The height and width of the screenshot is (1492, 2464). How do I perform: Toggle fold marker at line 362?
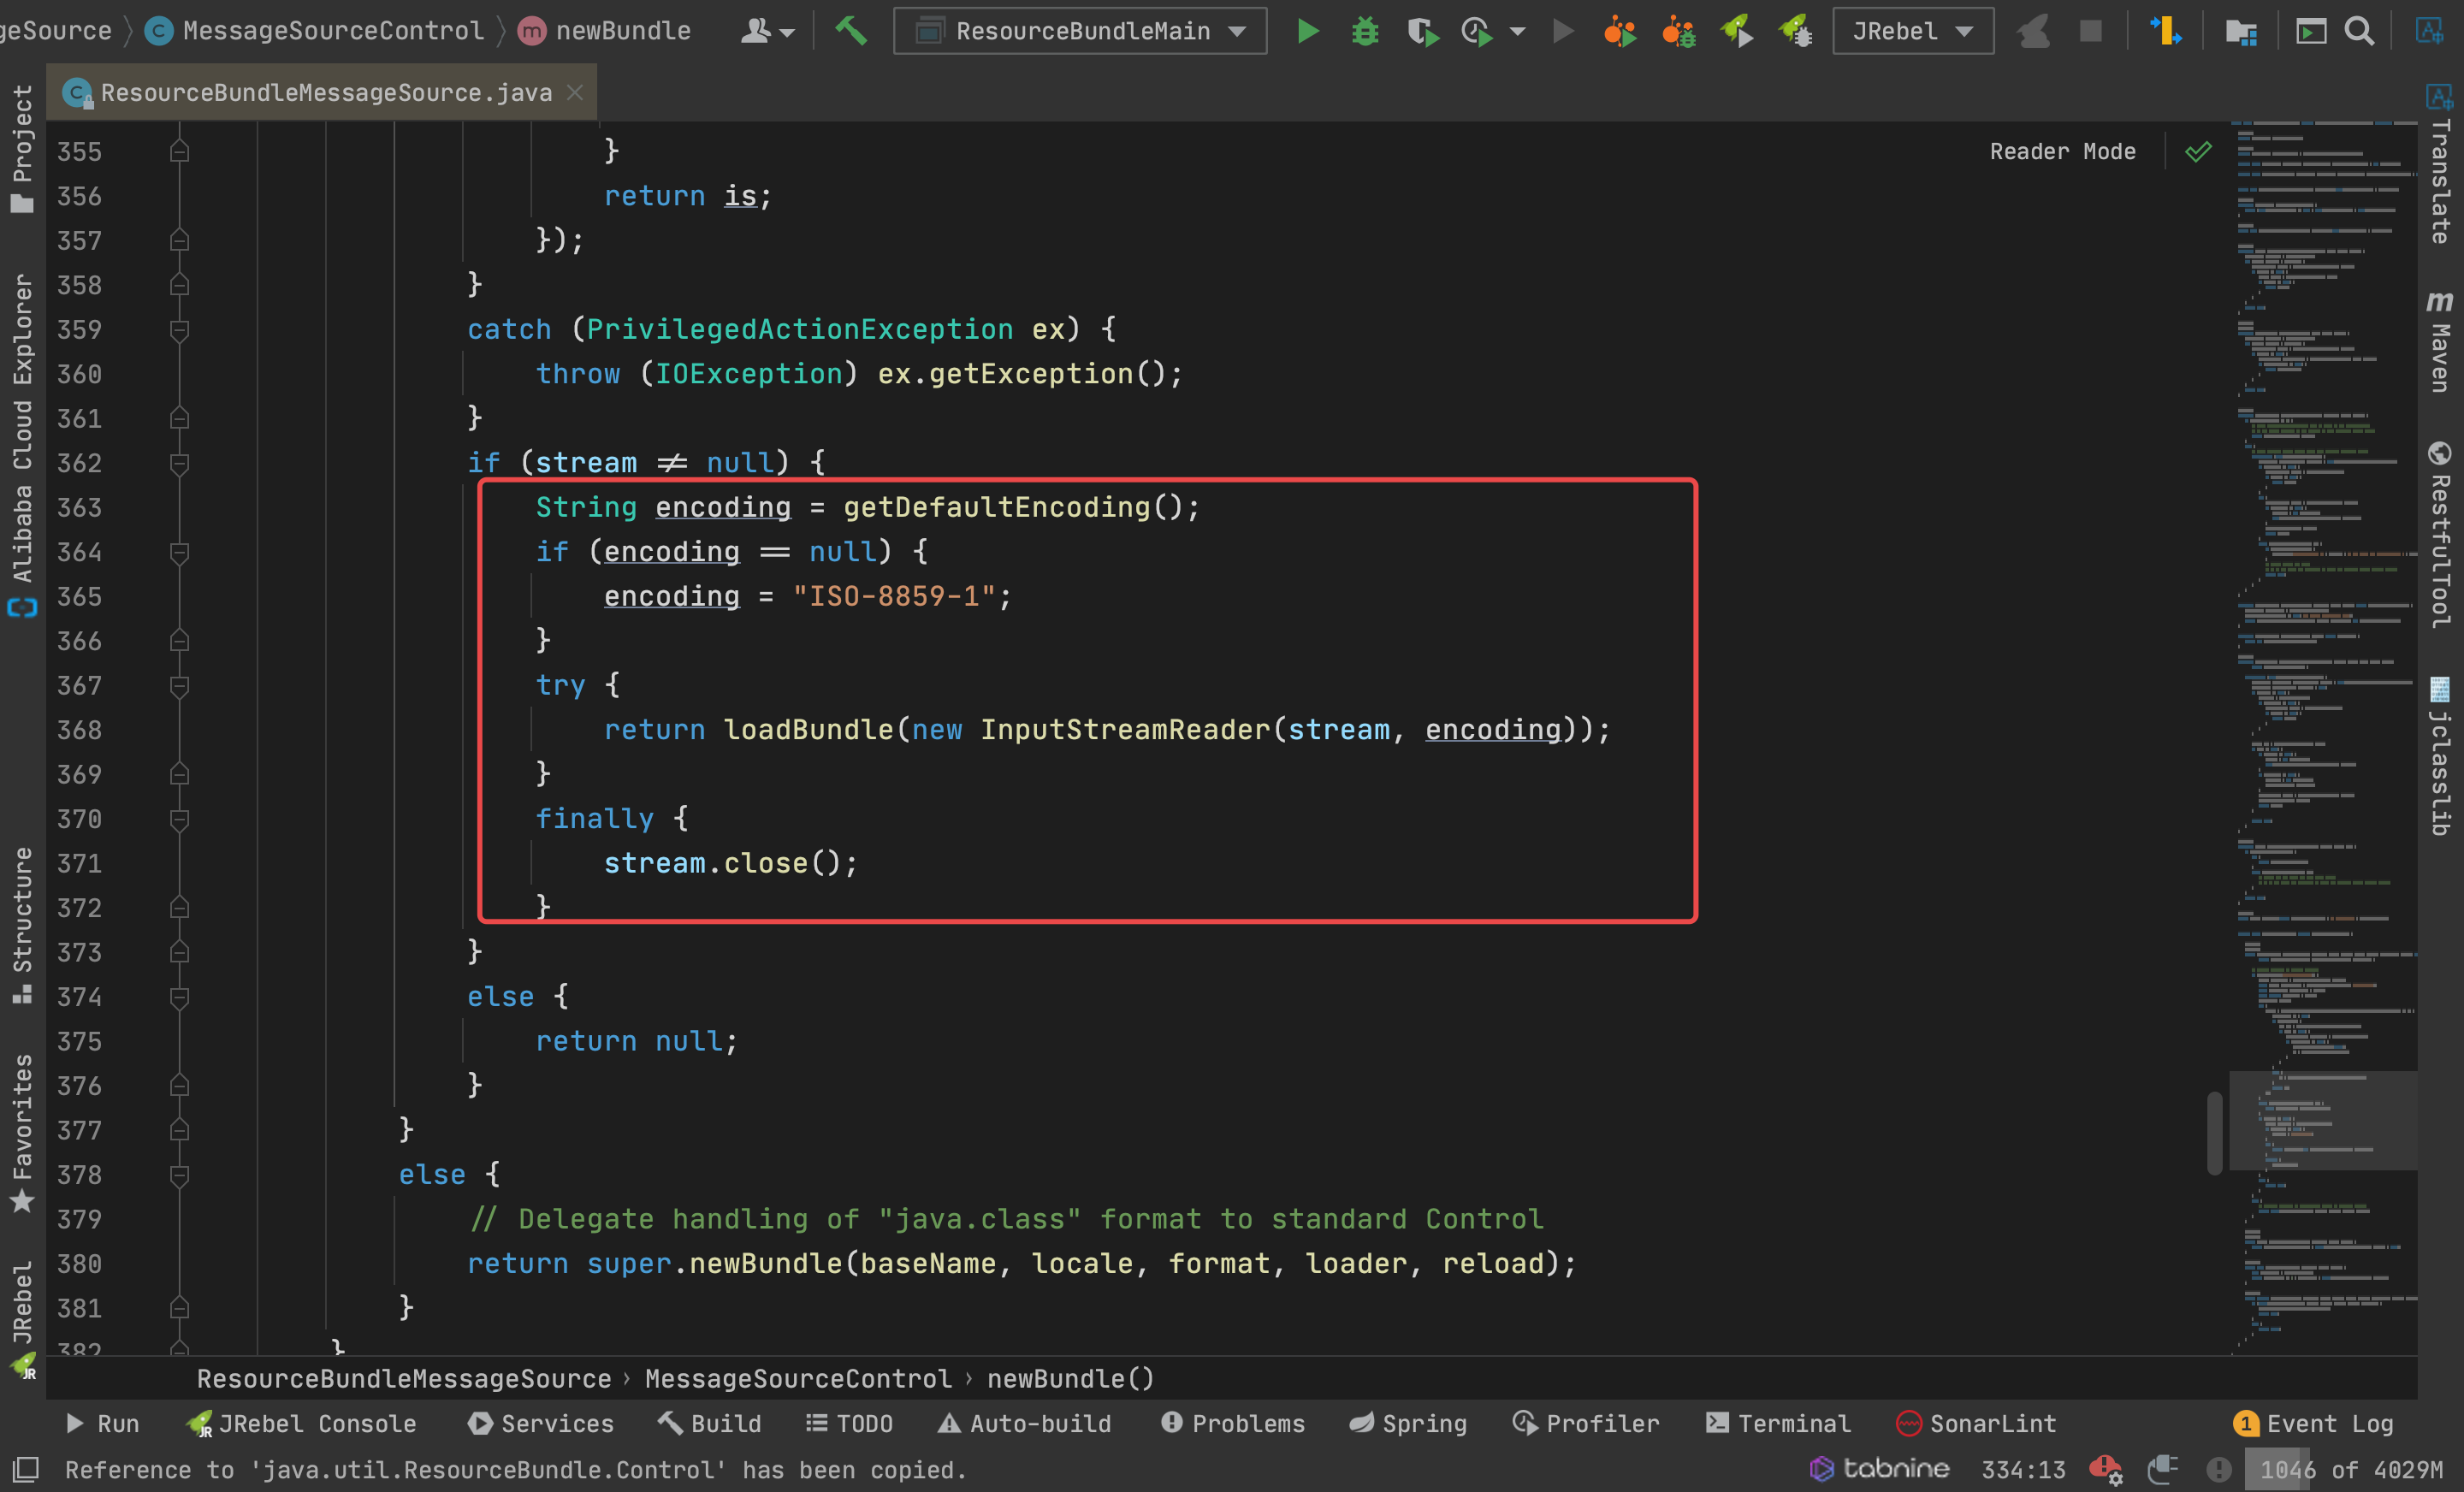pyautogui.click(x=179, y=463)
